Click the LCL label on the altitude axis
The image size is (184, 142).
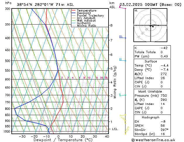tap(115, 129)
